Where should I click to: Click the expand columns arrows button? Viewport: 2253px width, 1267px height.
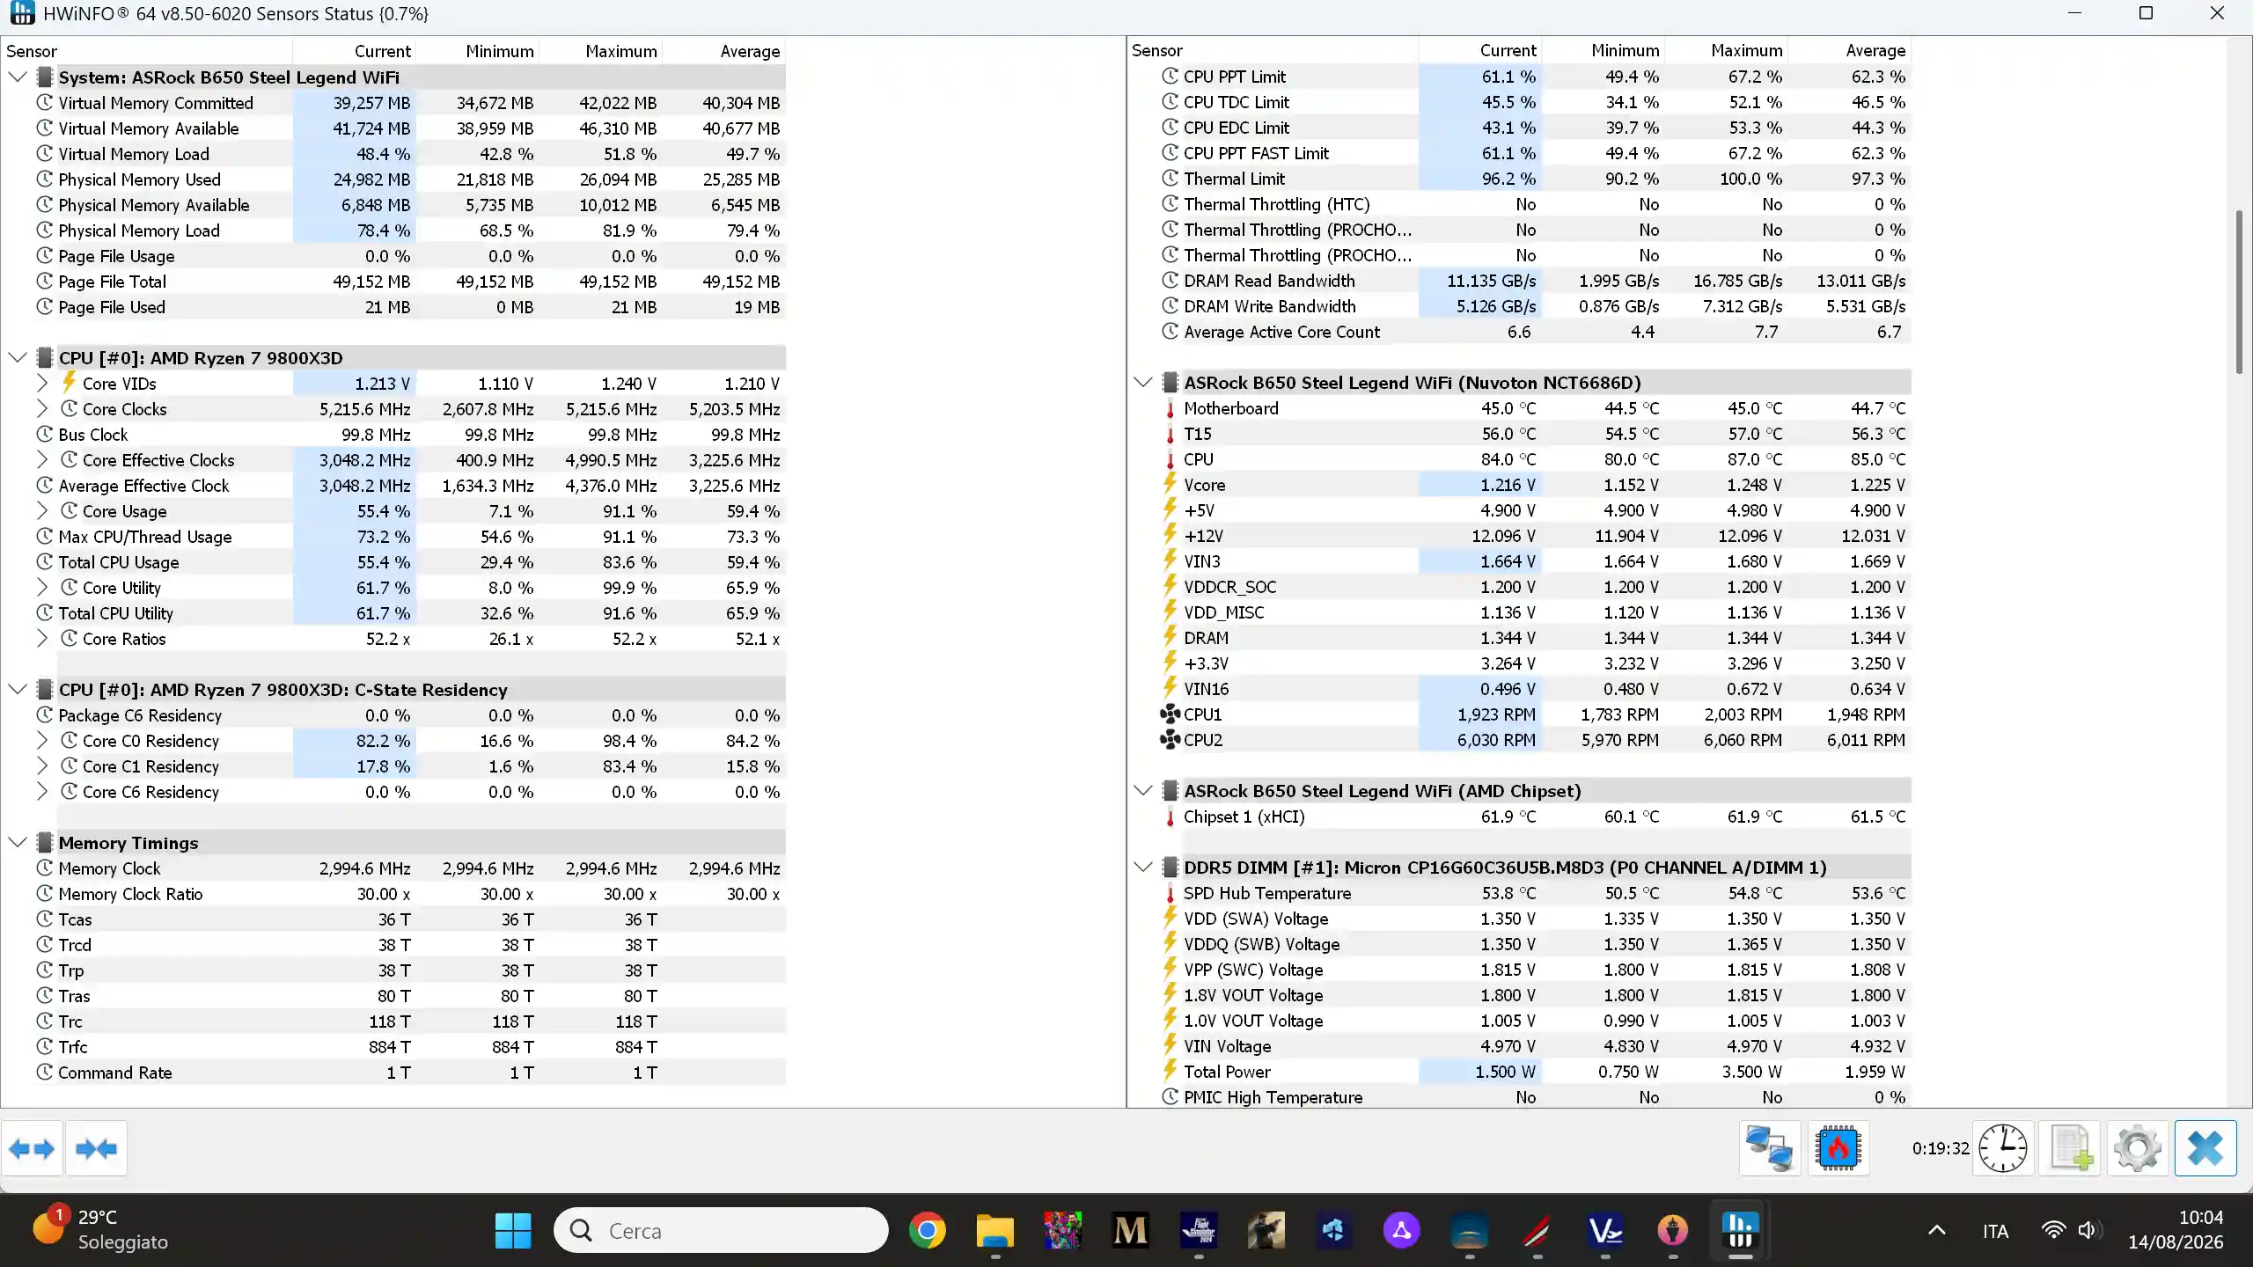(x=32, y=1148)
